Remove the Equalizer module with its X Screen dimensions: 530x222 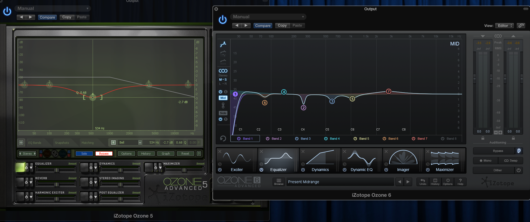(x=261, y=151)
